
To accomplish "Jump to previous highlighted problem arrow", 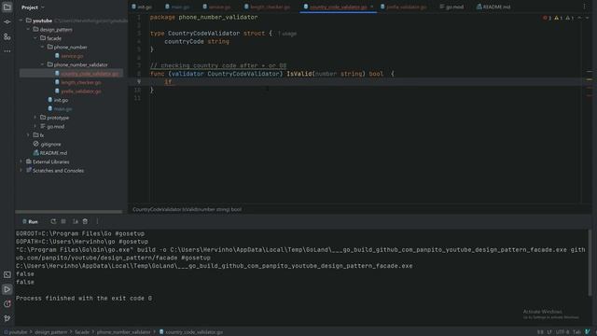I will [x=579, y=18].
